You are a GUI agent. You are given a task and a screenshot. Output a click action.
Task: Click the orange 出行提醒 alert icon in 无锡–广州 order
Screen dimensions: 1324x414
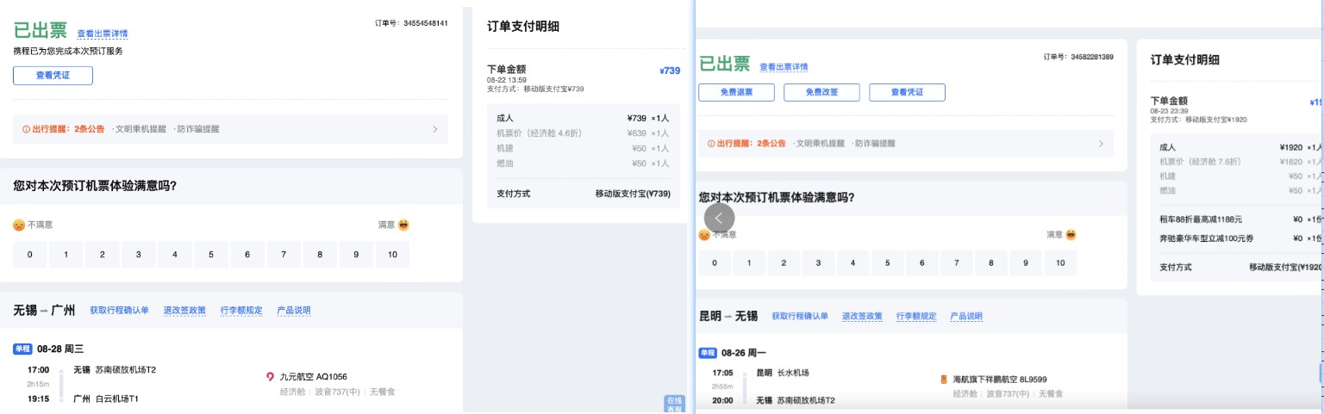pyautogui.click(x=26, y=129)
